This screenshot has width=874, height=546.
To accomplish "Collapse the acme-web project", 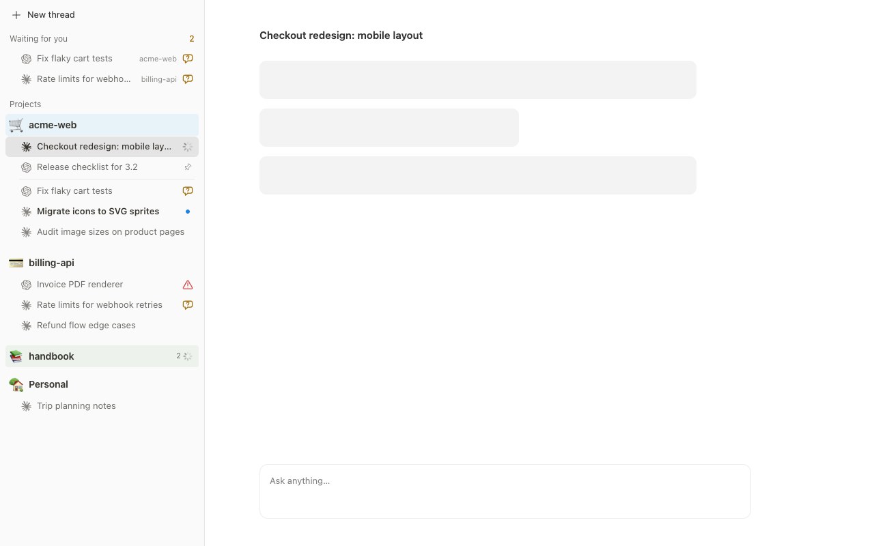I will [102, 125].
